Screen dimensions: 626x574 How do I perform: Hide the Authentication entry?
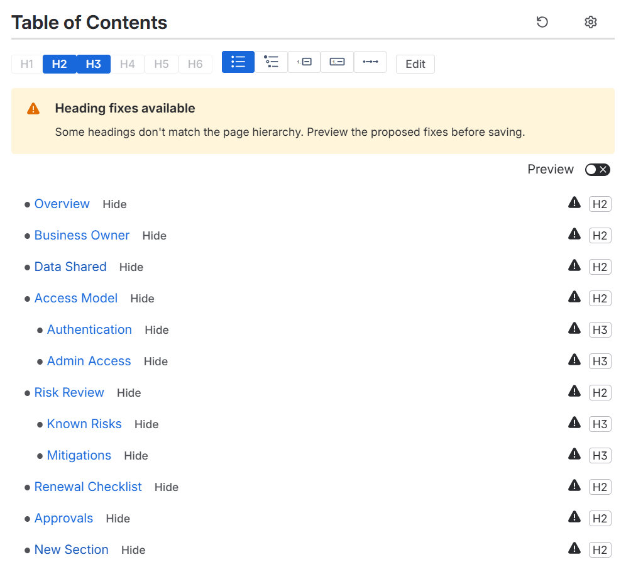click(x=157, y=330)
